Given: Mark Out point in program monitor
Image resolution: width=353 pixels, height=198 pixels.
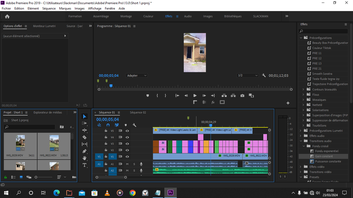Looking at the screenshot, I should click(166, 96).
